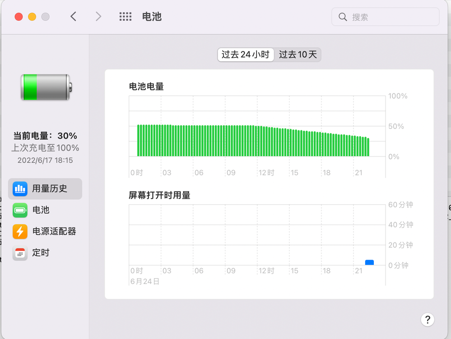
Task: Click the orange Power Adapter lightning icon
Action: coord(20,232)
